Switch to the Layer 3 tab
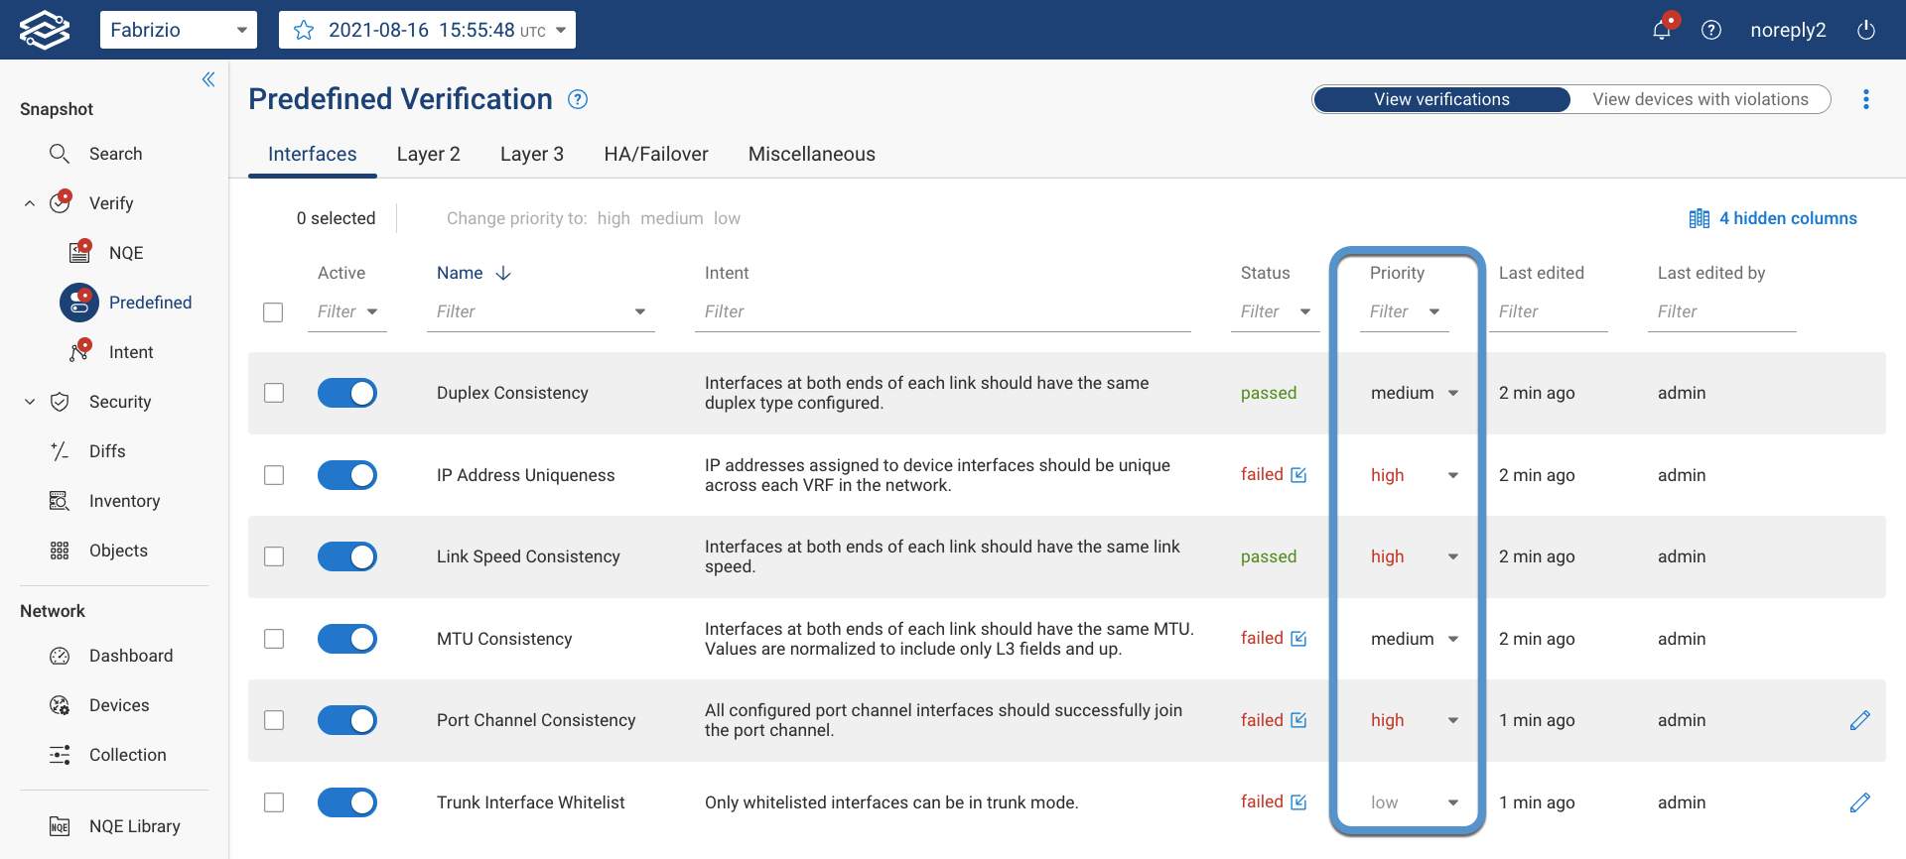 pos(532,154)
